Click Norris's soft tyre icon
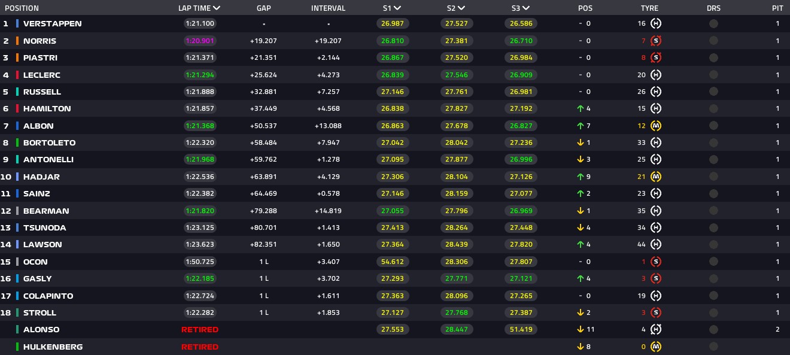Screen dimensions: 790x355 (656, 41)
